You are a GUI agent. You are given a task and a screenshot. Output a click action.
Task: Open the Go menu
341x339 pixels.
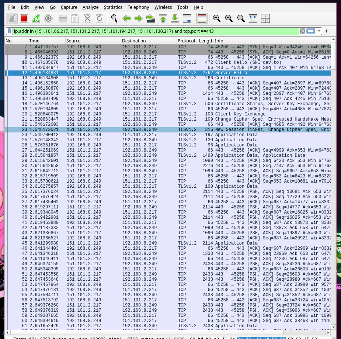[53, 7]
